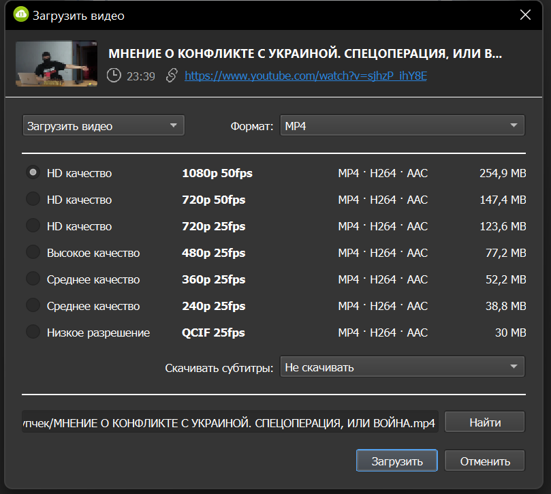
Task: Select 720p 50fps HD quality option
Action: pyautogui.click(x=32, y=200)
